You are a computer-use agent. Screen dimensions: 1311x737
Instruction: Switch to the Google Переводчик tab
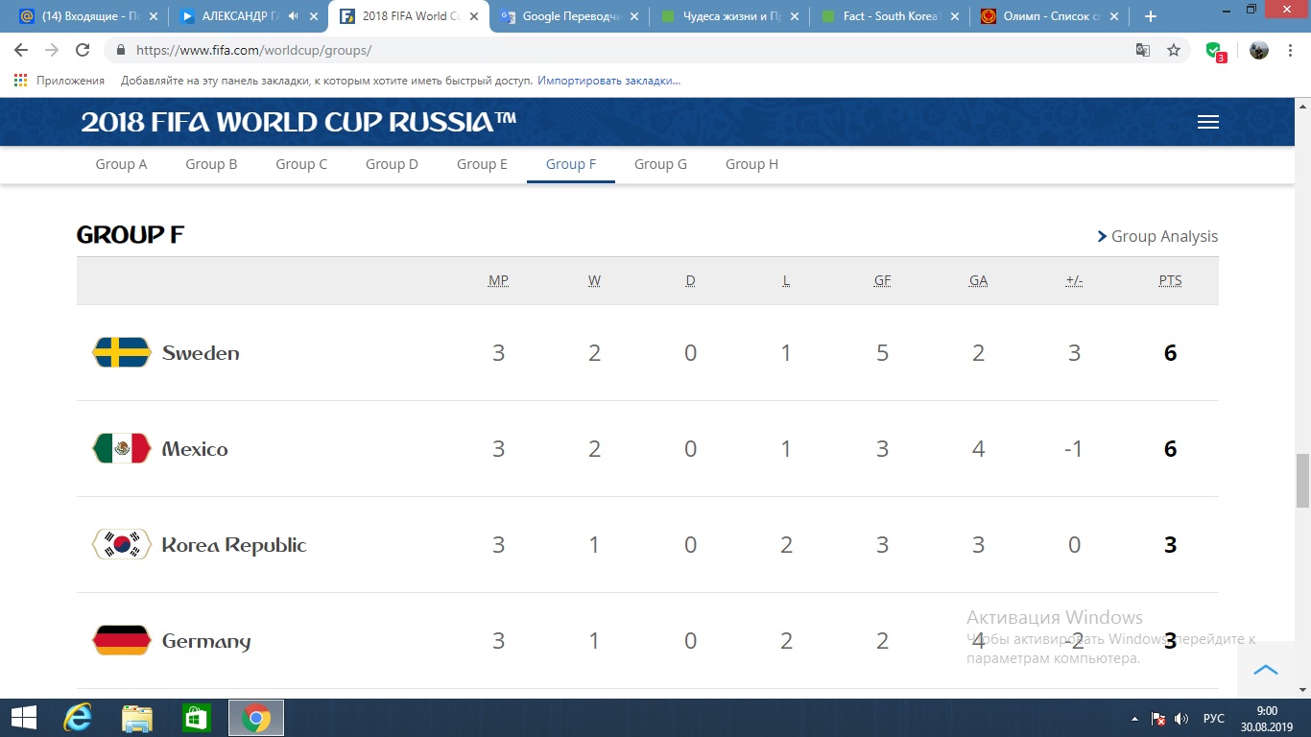[x=567, y=16]
